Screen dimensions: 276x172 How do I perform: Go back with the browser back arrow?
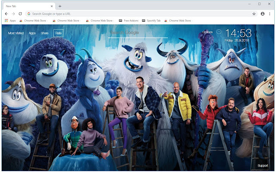point(6,14)
